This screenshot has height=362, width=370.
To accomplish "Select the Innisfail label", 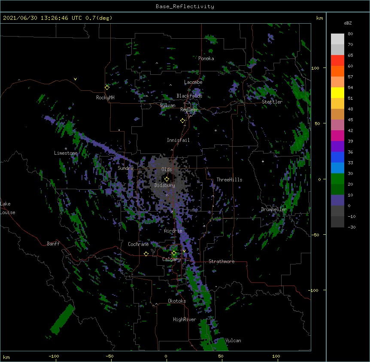I will 178,140.
